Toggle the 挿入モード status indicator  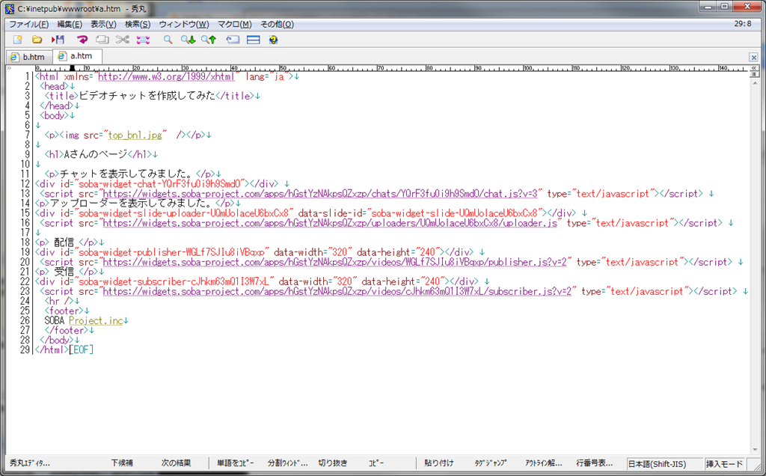(x=724, y=464)
